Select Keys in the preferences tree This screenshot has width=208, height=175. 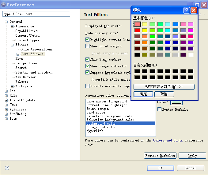point(19,58)
